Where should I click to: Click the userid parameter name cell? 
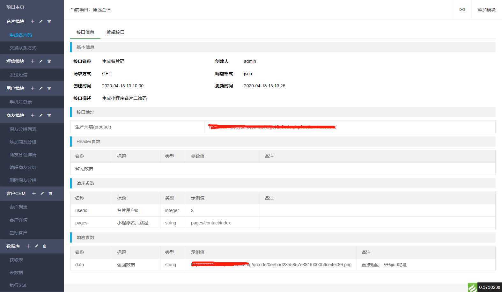pos(91,210)
